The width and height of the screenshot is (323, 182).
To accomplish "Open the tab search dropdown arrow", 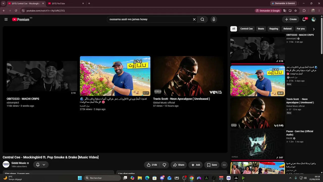I will 3,3.
